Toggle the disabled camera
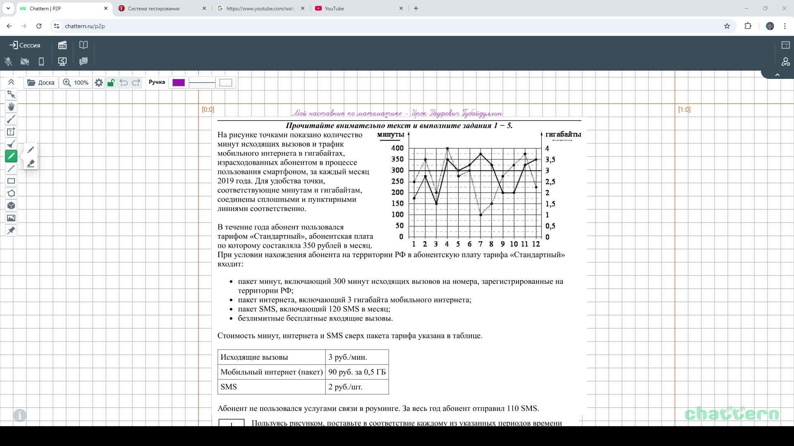Viewport: 794px width, 446px height. tap(25, 62)
